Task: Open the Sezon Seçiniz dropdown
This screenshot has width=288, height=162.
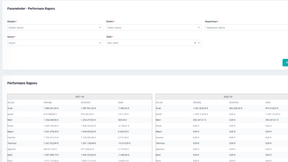Action: [x=55, y=43]
